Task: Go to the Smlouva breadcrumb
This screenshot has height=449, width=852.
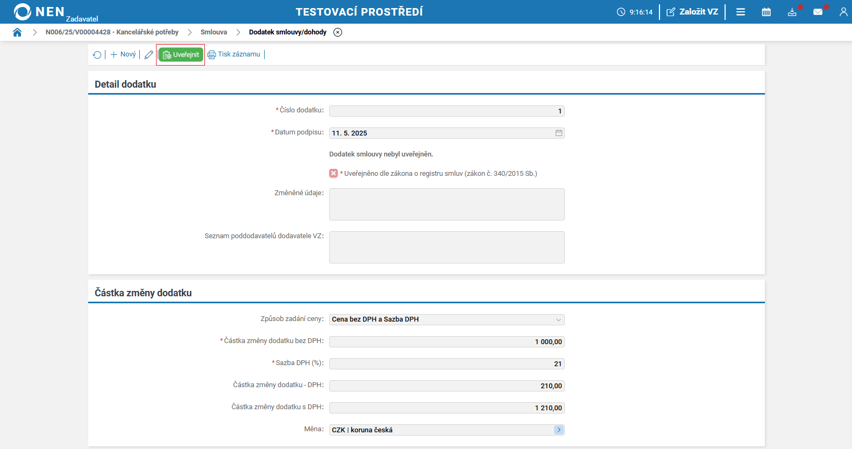Action: coord(214,32)
